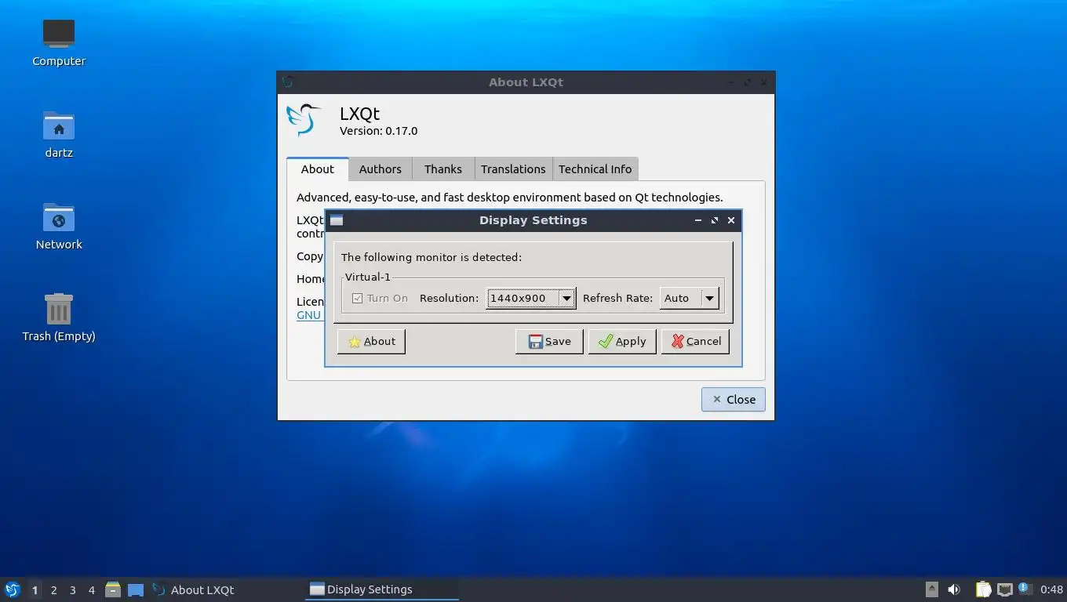Switch to the Authors tab
The image size is (1067, 602).
tap(381, 169)
